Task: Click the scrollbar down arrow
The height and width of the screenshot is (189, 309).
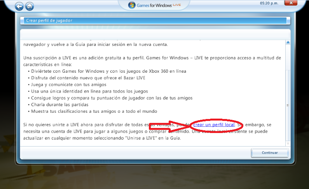Action: pyautogui.click(x=288, y=143)
